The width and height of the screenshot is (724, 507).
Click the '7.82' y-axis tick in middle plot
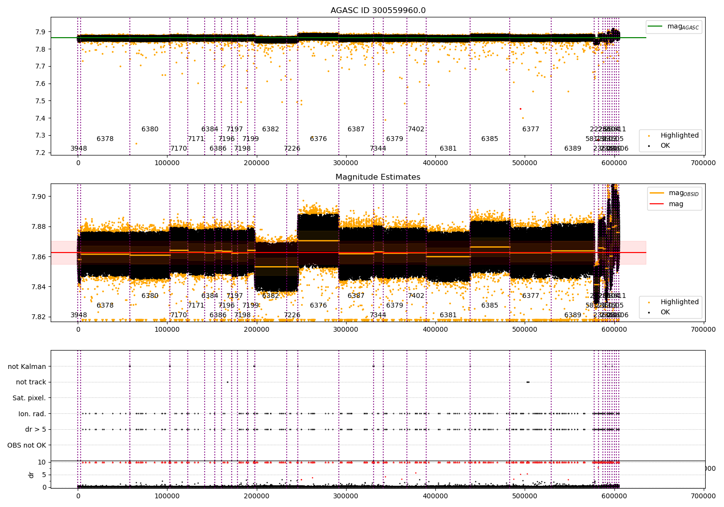pyautogui.click(x=39, y=317)
